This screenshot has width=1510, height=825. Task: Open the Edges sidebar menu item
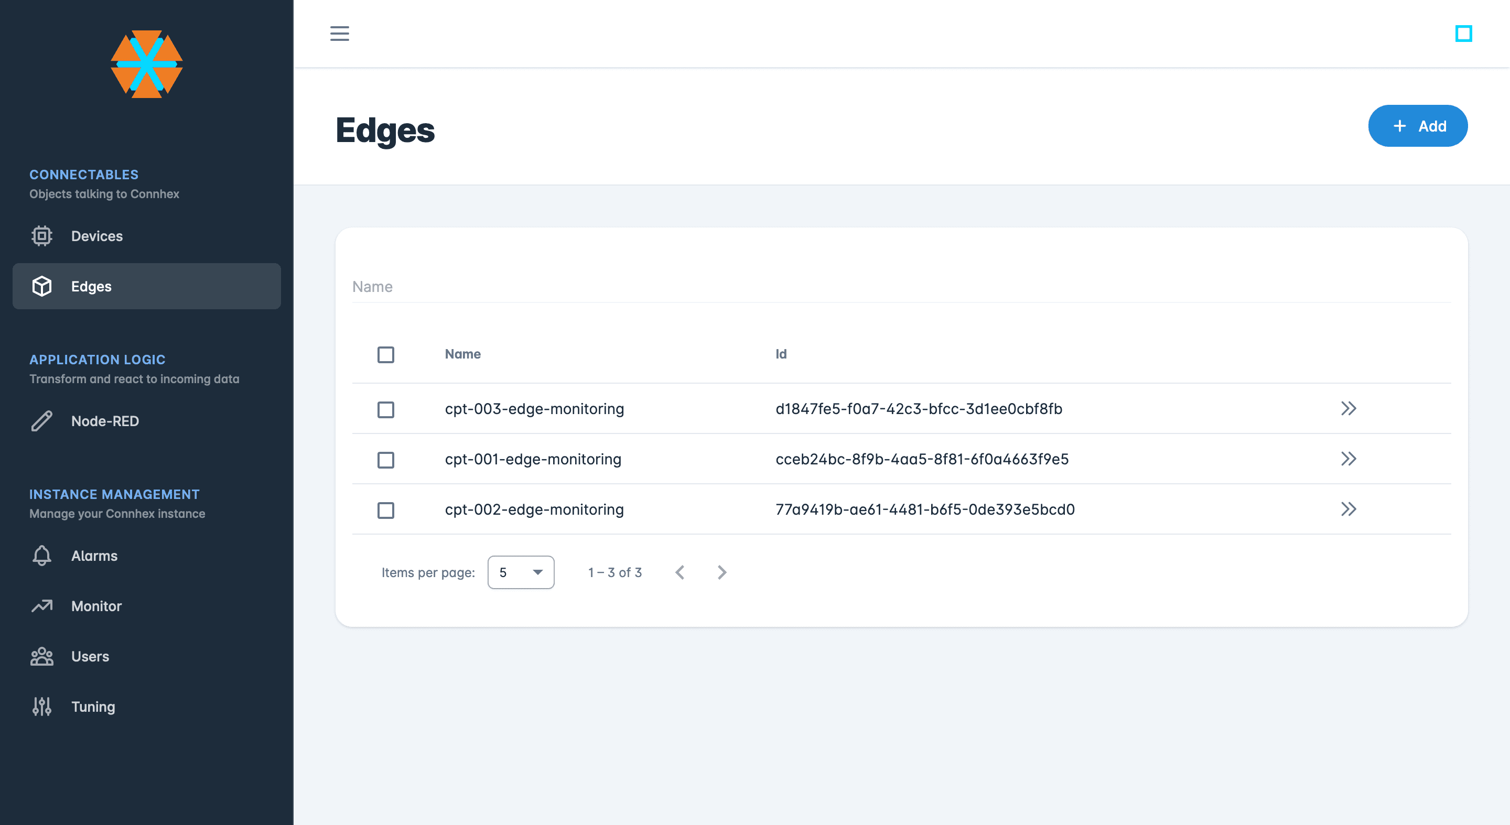[x=147, y=287]
